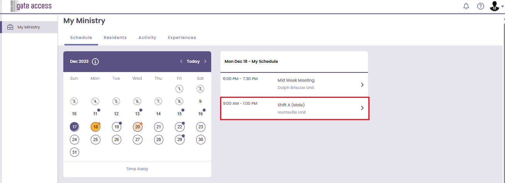Jump to Today in the calendar
Screen dimensions: 505x183
tap(193, 61)
